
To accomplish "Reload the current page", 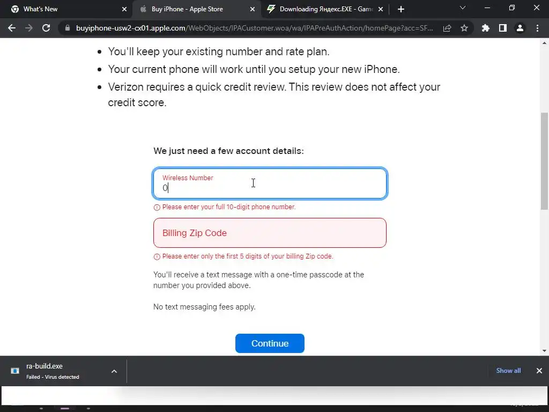I will pyautogui.click(x=46, y=28).
